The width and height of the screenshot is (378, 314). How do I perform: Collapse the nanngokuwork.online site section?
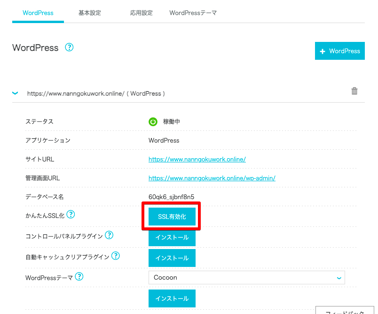coord(15,93)
